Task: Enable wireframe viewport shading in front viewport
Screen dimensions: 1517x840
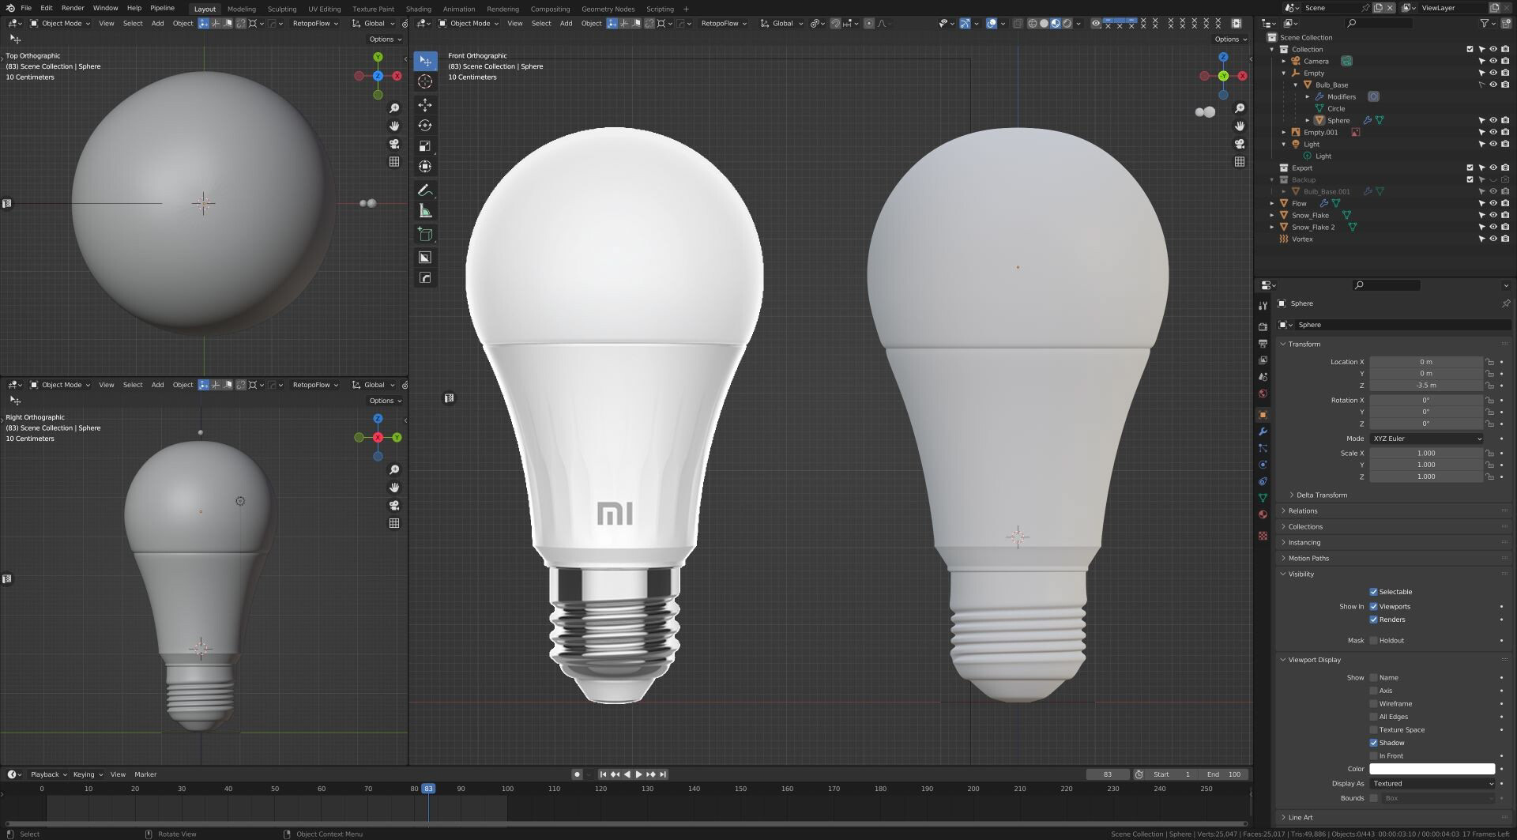Action: pyautogui.click(x=1032, y=24)
